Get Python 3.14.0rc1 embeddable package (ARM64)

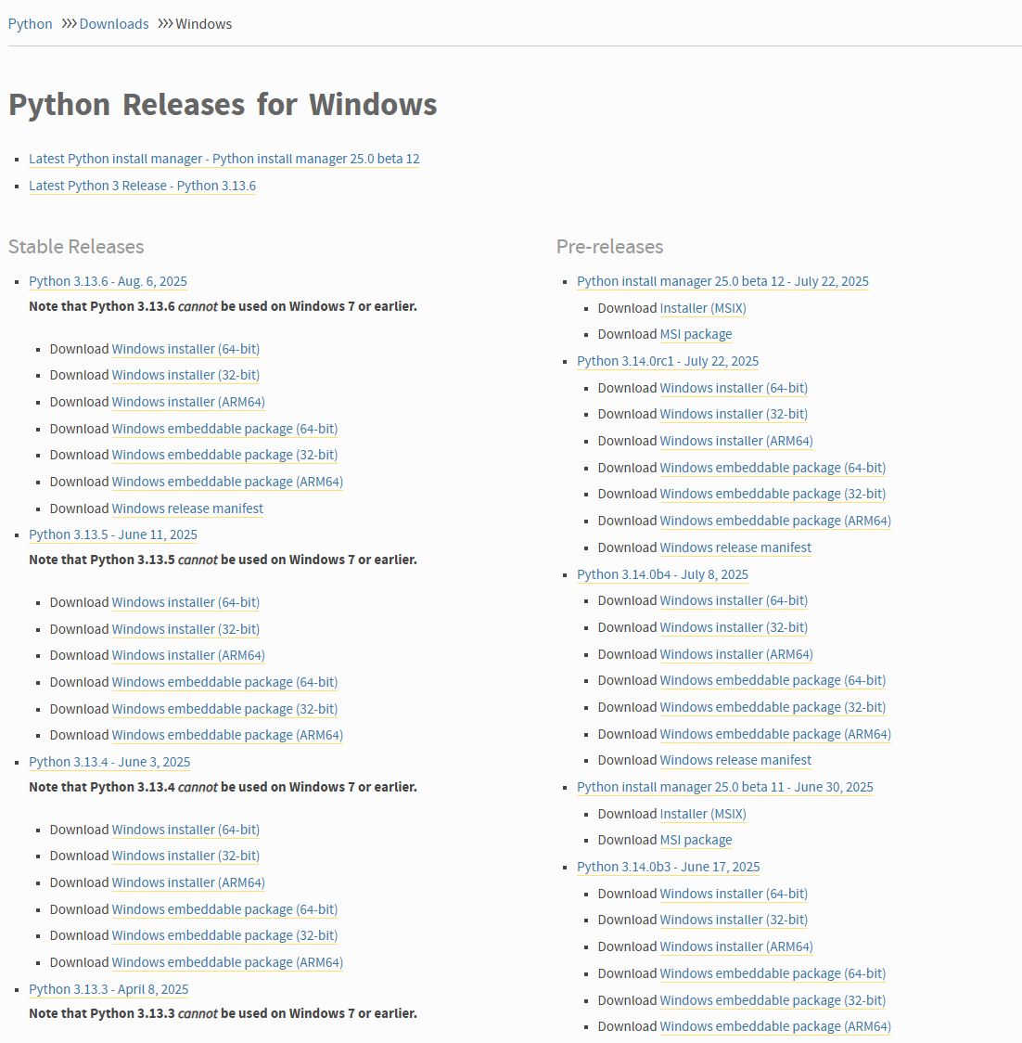pos(775,521)
